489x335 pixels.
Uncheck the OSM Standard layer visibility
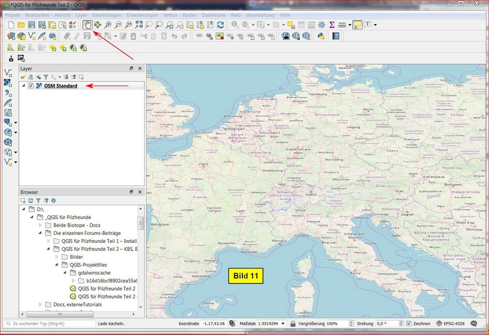point(31,86)
